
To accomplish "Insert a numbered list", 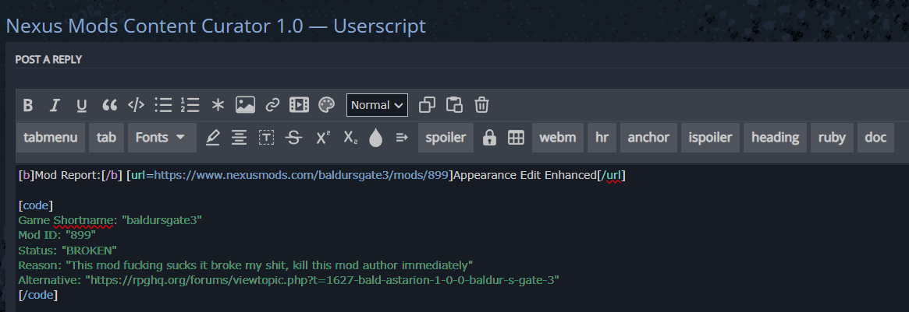I will tap(190, 104).
